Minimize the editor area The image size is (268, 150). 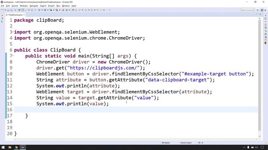(257, 14)
